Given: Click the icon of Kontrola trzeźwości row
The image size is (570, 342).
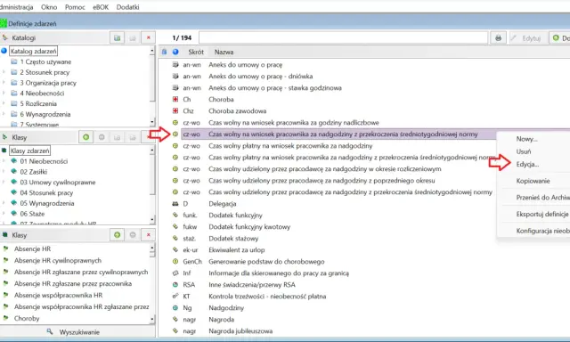Looking at the screenshot, I should point(175,297).
